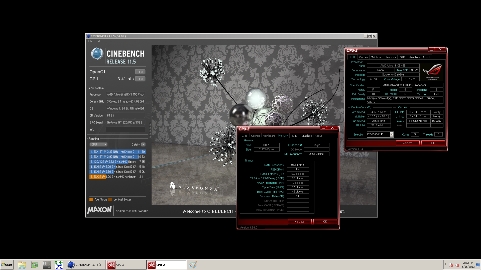The width and height of the screenshot is (481, 270).
Task: Open Caches tab in processor CPU-Z window
Action: (364, 57)
